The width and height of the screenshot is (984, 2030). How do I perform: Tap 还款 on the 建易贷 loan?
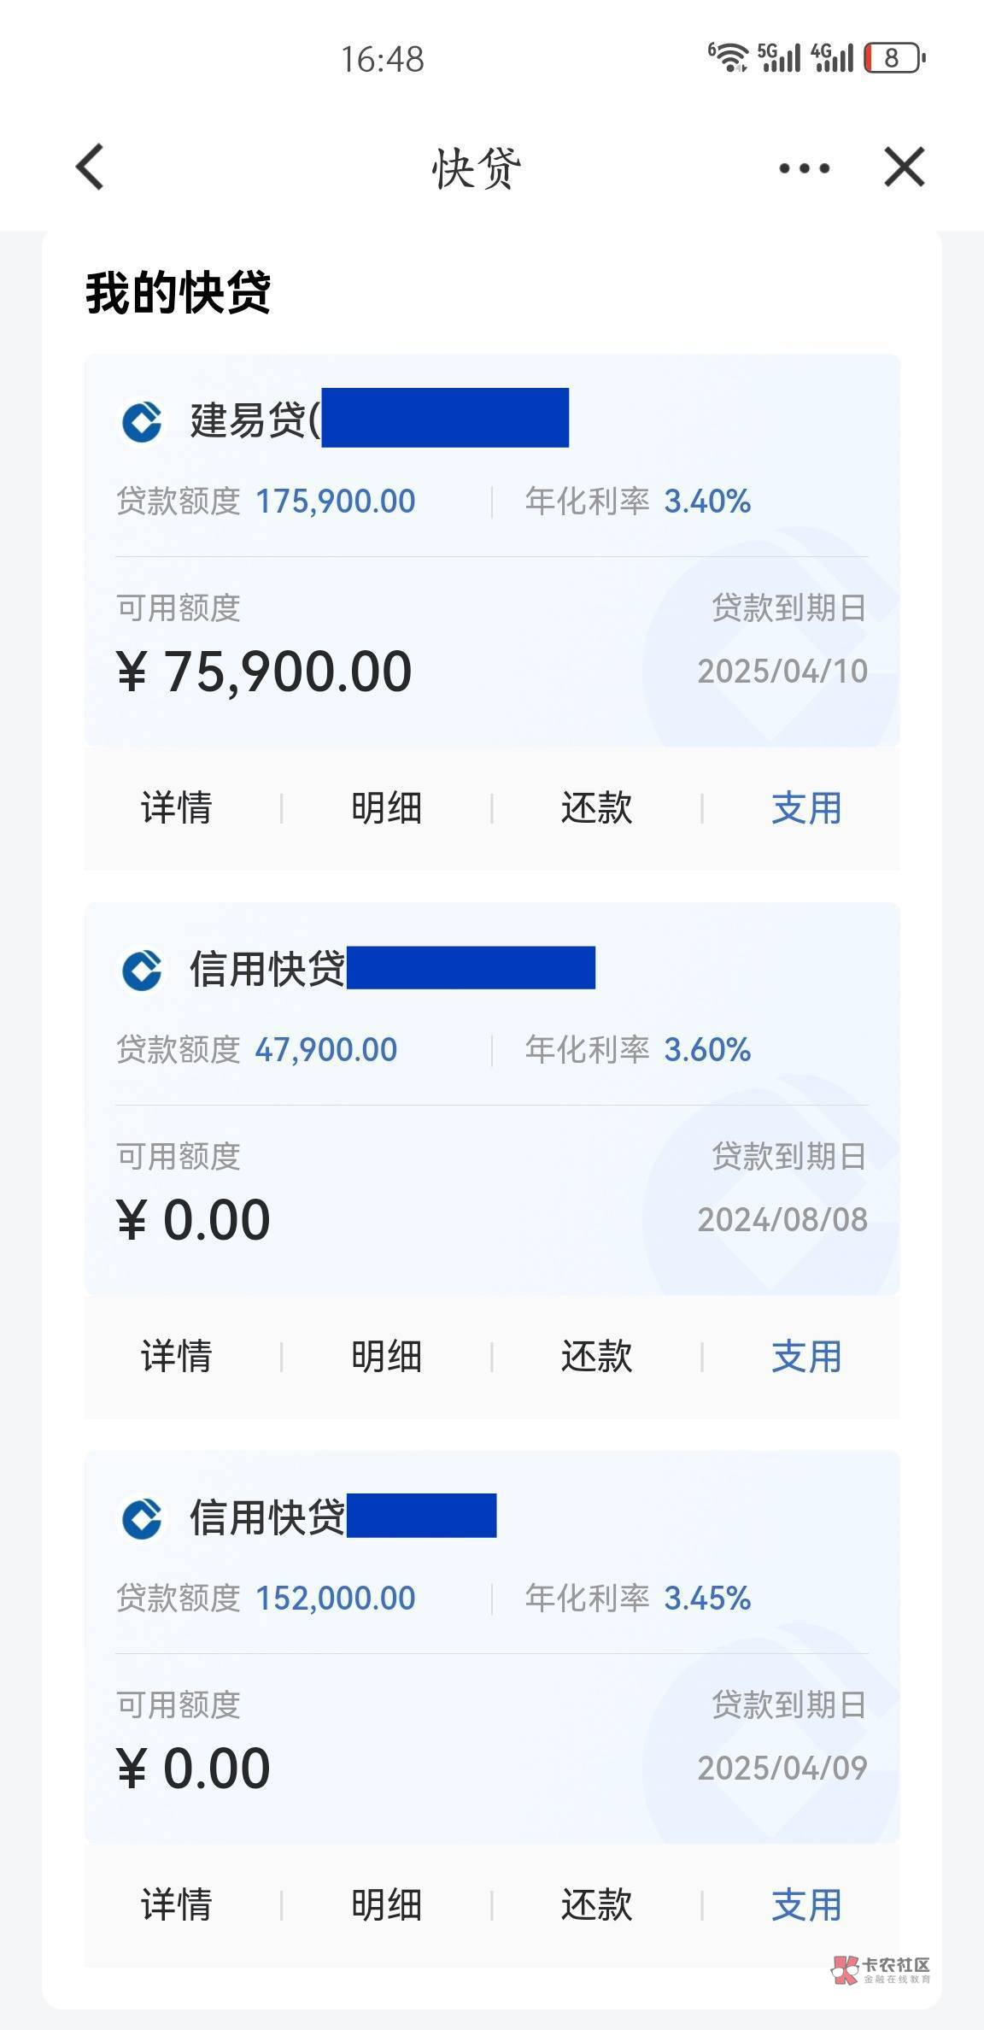pyautogui.click(x=596, y=808)
